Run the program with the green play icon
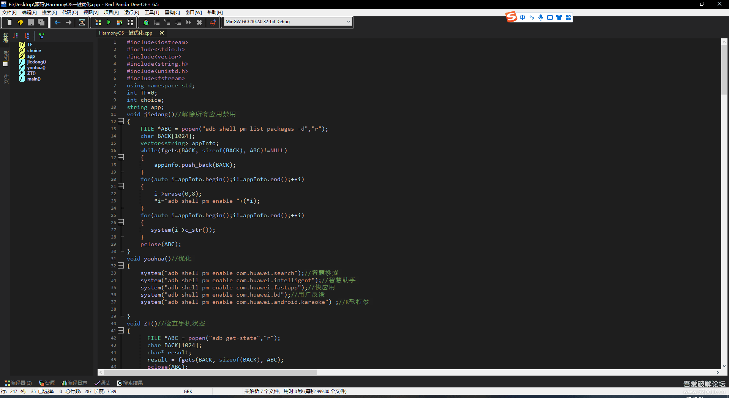729x398 pixels. pos(109,22)
